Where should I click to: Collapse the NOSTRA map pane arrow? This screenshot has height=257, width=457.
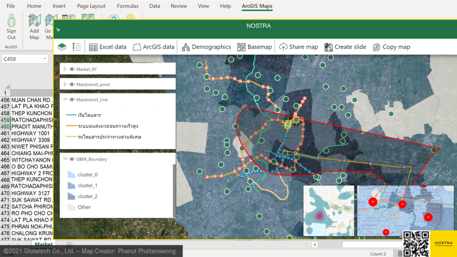(58, 29)
